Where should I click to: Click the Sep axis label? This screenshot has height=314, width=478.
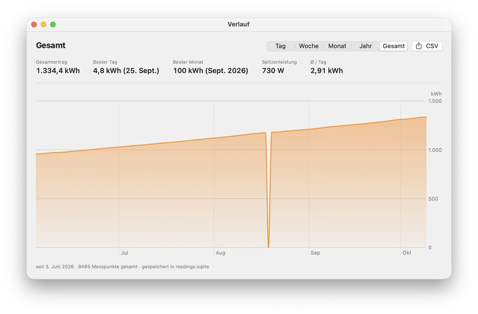pyautogui.click(x=315, y=253)
